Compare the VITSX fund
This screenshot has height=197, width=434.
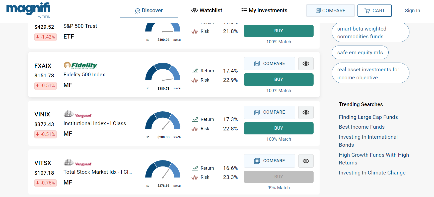point(269,161)
